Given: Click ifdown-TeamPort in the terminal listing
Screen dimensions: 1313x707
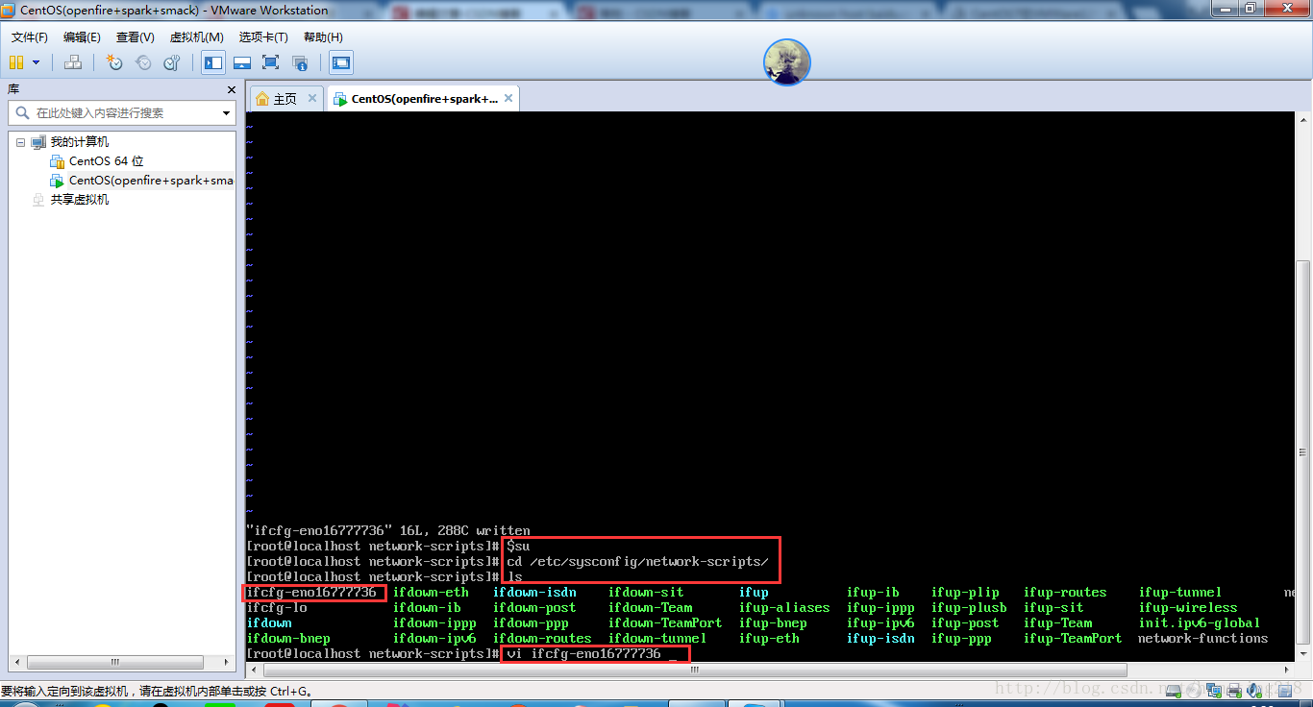Looking at the screenshot, I should [x=665, y=623].
